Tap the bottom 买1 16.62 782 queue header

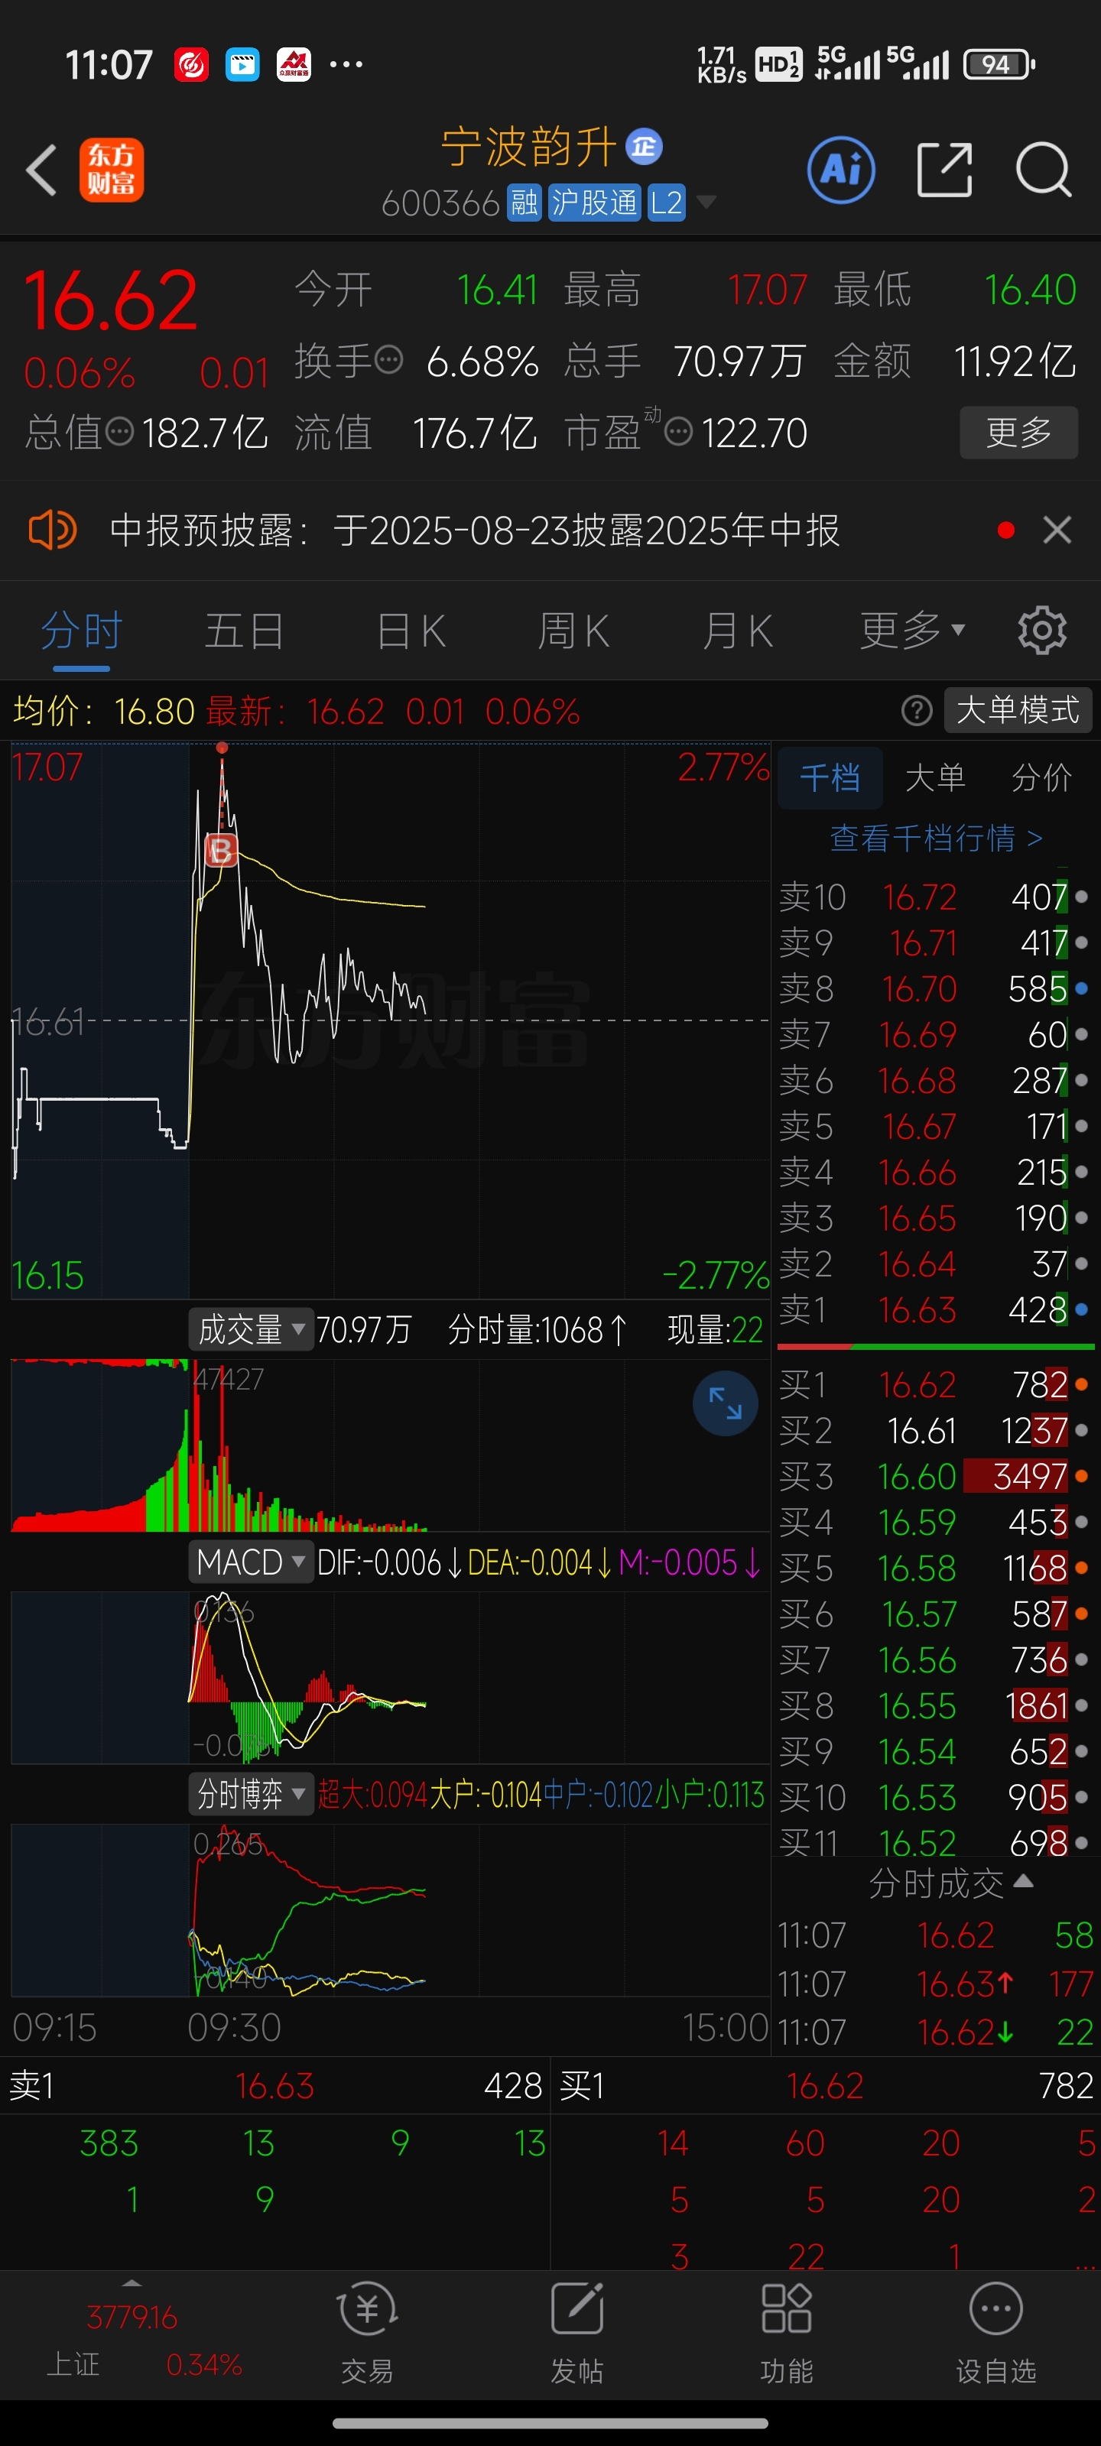827,2086
